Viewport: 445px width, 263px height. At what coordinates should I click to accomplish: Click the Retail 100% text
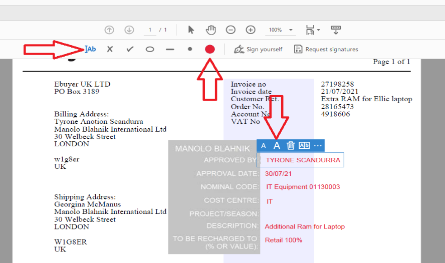click(284, 240)
